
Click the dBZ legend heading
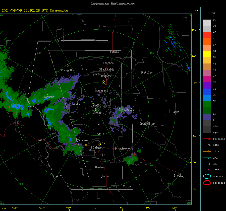point(213,13)
